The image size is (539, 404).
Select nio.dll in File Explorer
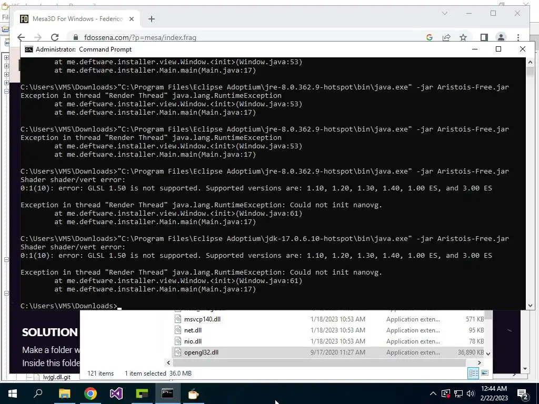(193, 341)
